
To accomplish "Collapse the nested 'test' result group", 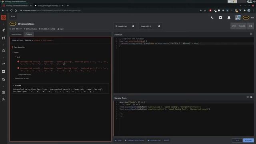I will [18, 57].
